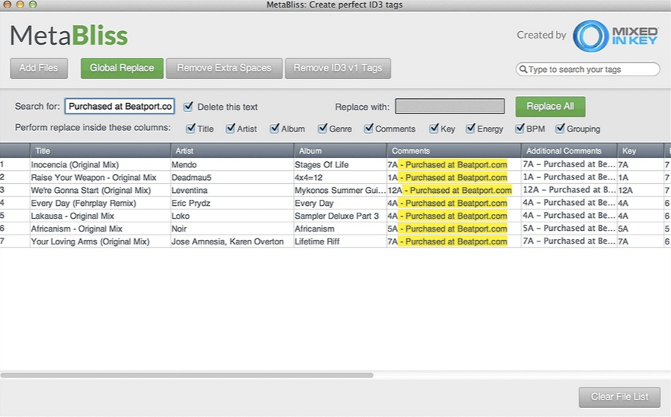Image resolution: width=671 pixels, height=417 pixels.
Task: Focus the Search for text field
Action: click(x=120, y=107)
